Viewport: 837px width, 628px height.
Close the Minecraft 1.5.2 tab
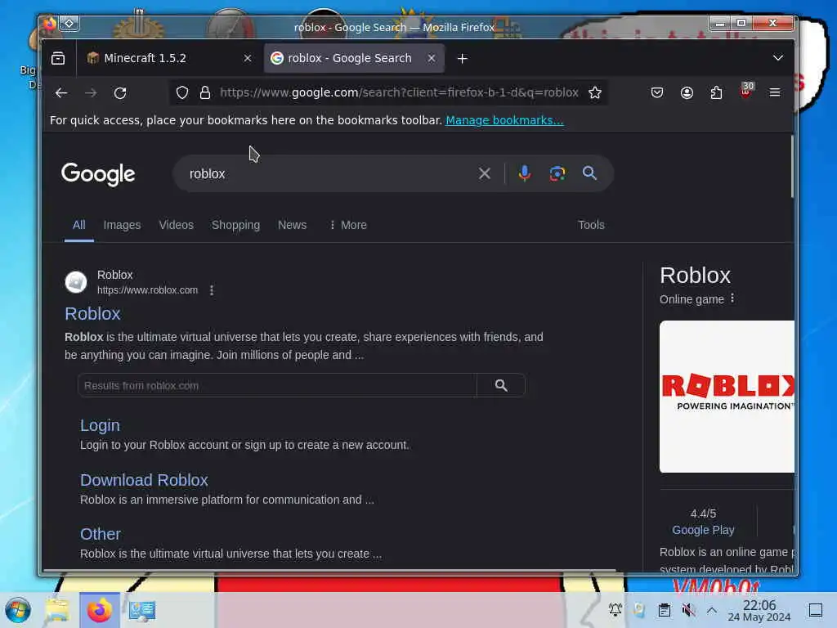coord(248,58)
